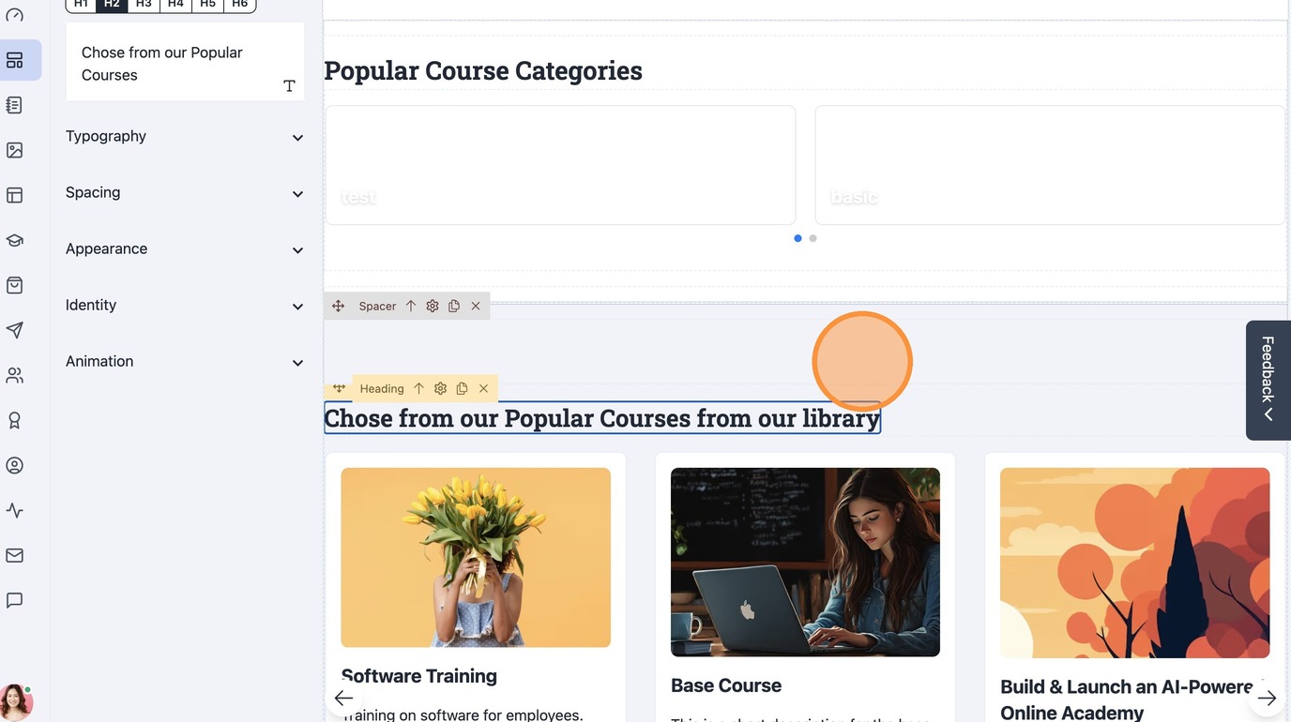Select the H4 heading level
The height and width of the screenshot is (722, 1291).
(x=175, y=5)
